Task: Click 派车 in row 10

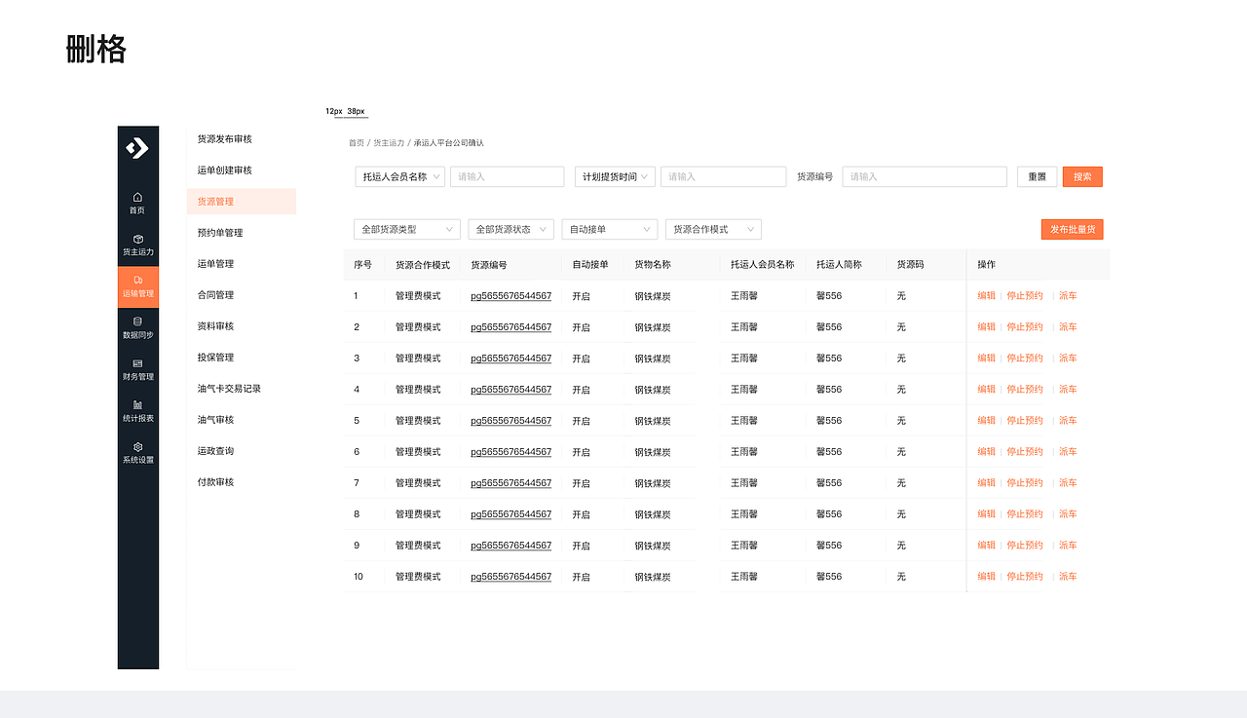Action: [x=1068, y=577]
